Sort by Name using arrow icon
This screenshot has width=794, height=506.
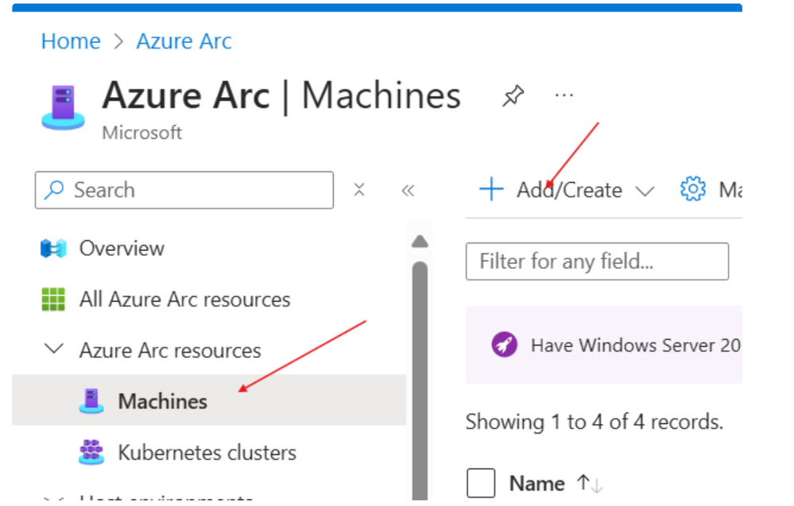tap(590, 483)
